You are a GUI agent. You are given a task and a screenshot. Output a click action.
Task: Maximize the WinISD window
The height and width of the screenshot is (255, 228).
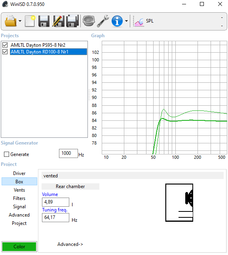(x=202, y=4)
